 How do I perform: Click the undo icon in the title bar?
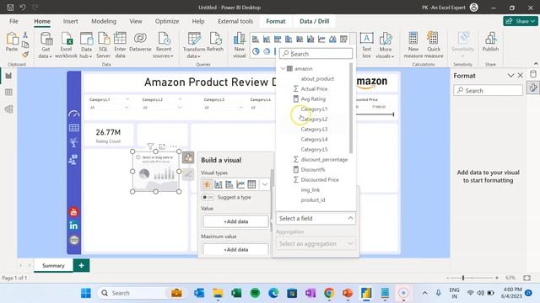coord(23,8)
